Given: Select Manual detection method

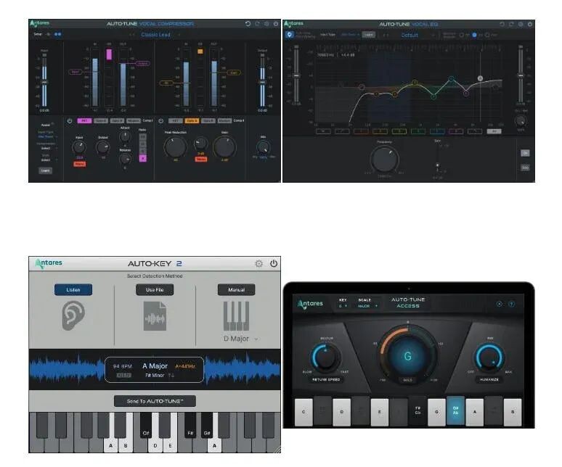Looking at the screenshot, I should (236, 289).
